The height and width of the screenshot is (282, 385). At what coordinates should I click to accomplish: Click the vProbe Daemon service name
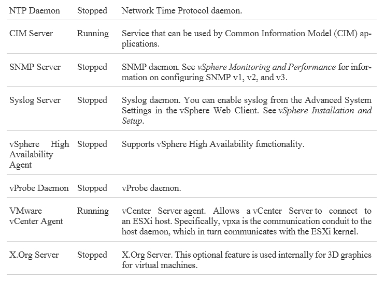pyautogui.click(x=39, y=188)
